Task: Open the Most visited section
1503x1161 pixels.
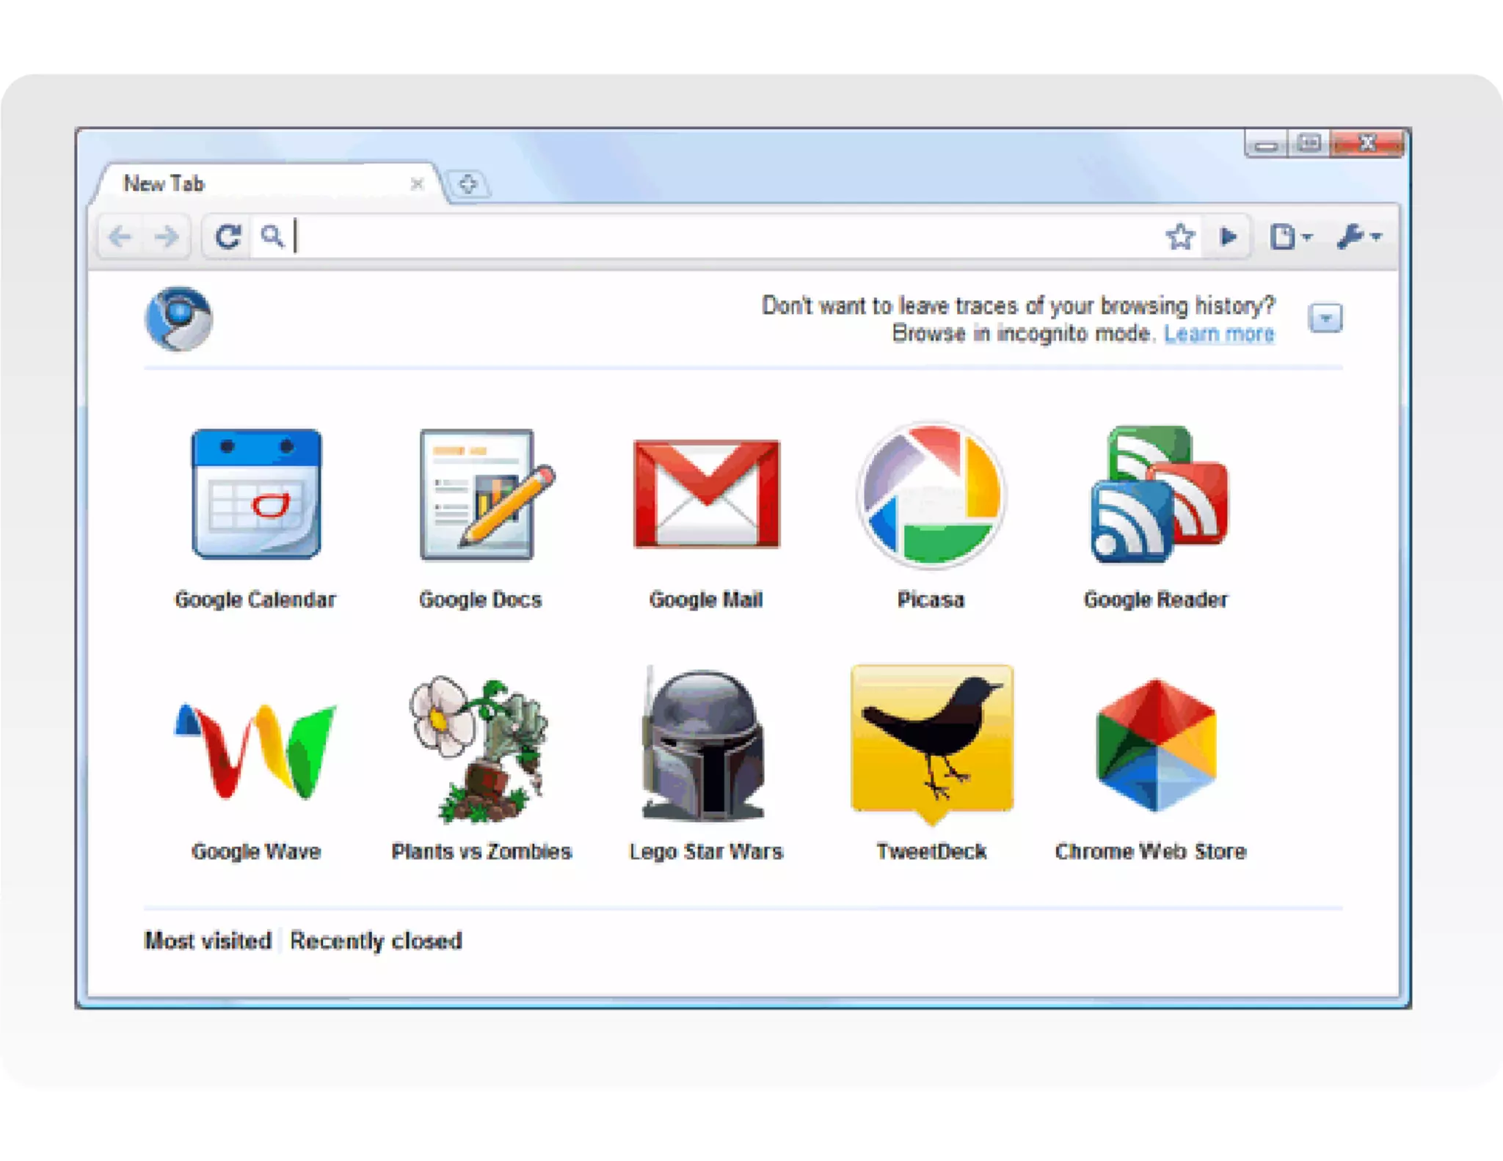Action: [x=208, y=941]
